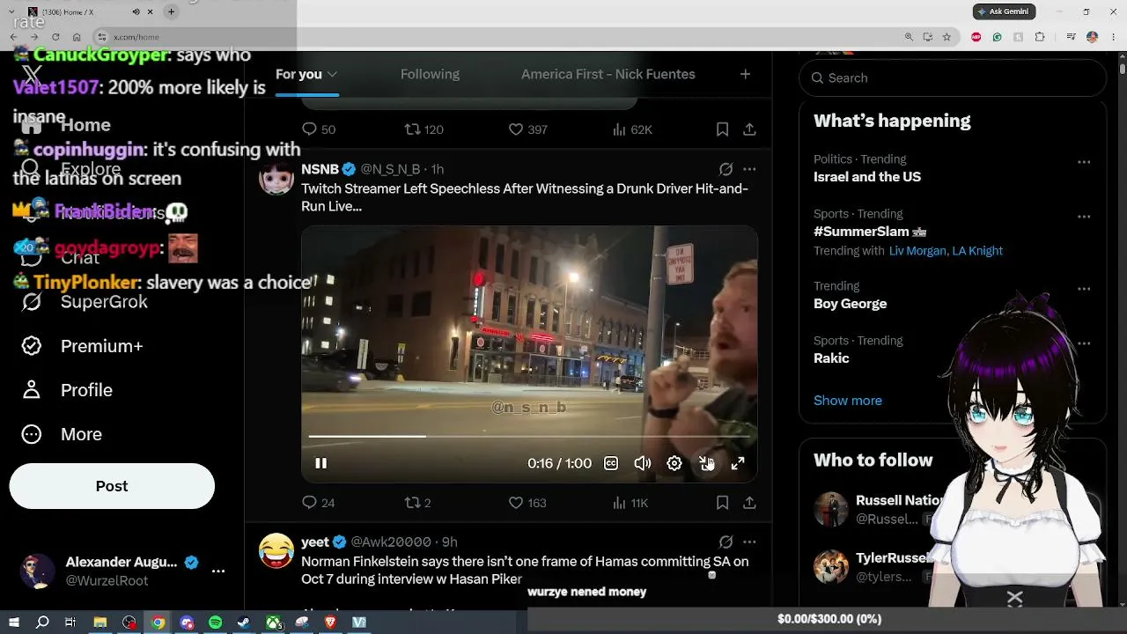1127x634 pixels.
Task: Switch to the Following tab
Action: tap(430, 74)
